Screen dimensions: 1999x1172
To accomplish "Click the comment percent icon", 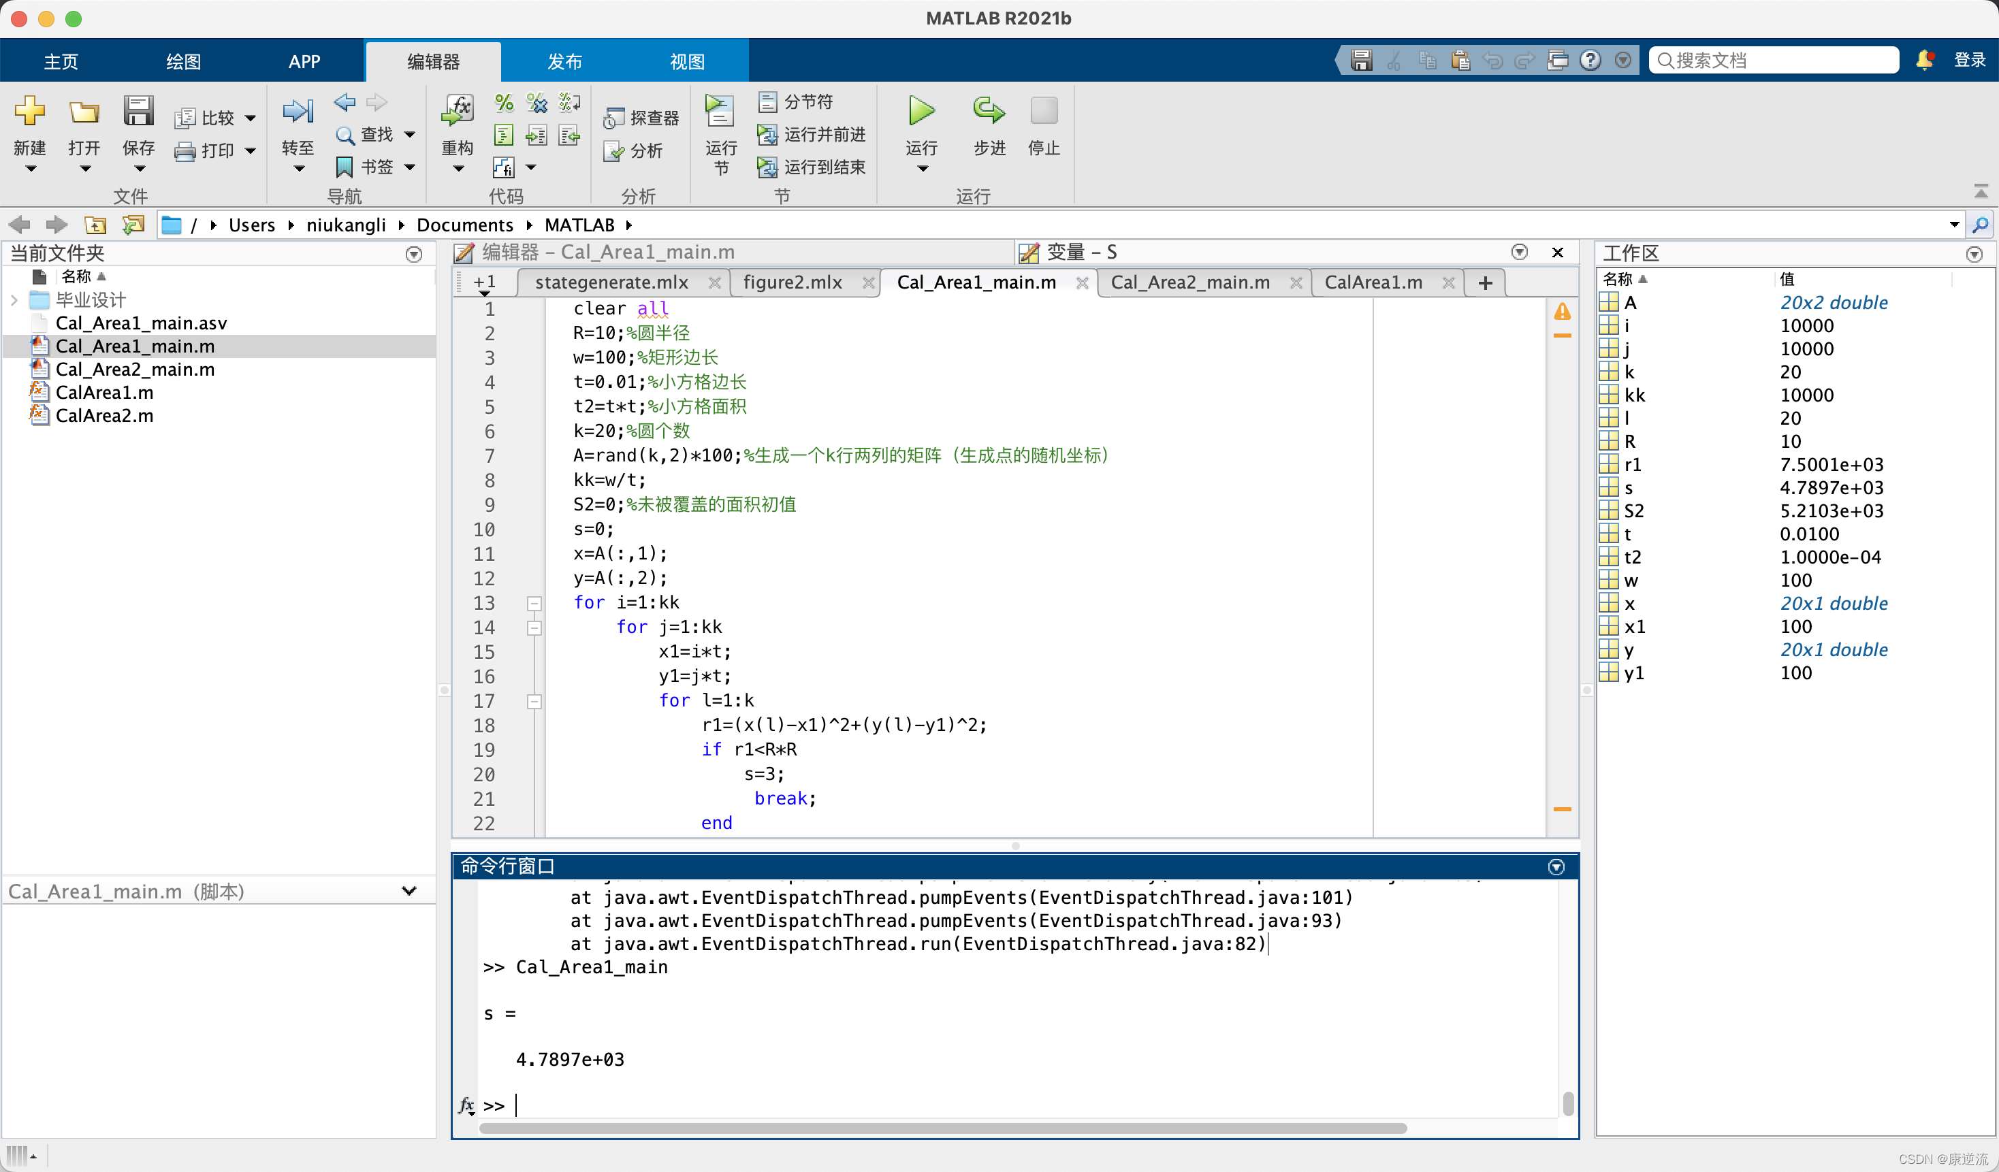I will 504,102.
